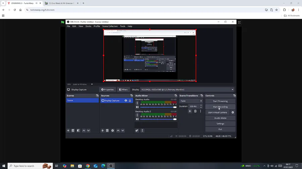The image size is (302, 169).
Task: Add a scene transition with the plus icon
Action: pos(190,111)
